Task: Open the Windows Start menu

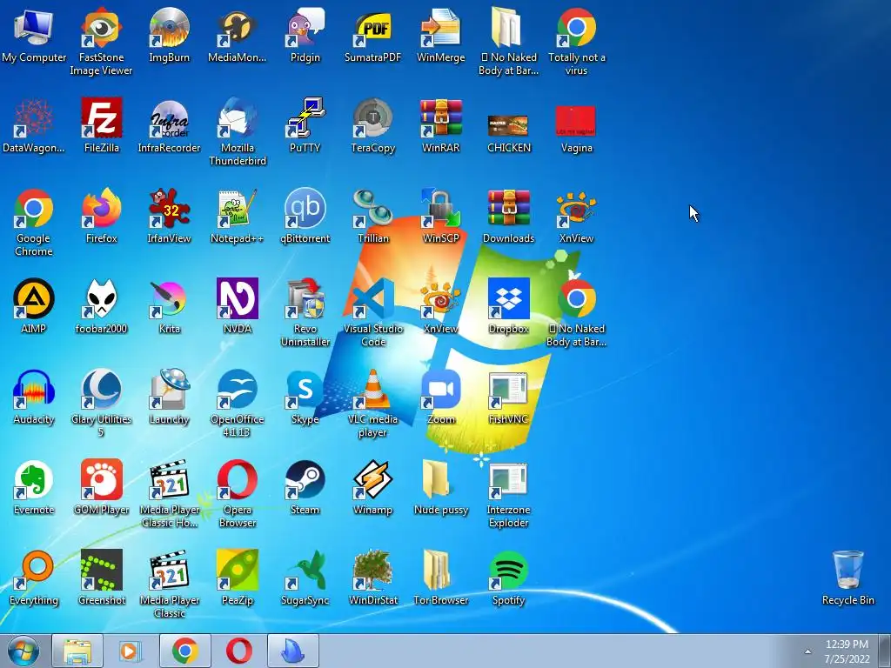Action: coord(23,651)
